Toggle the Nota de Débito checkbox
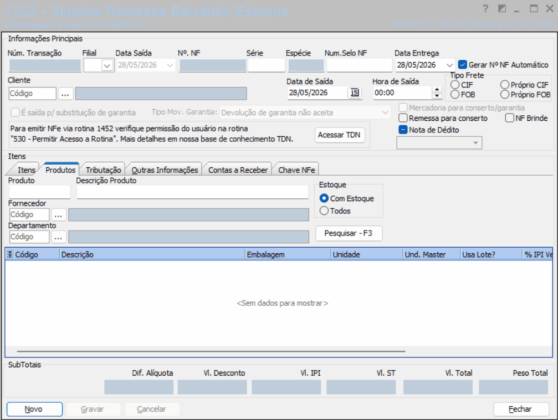Screen dimensions: 558x420 pos(403,130)
